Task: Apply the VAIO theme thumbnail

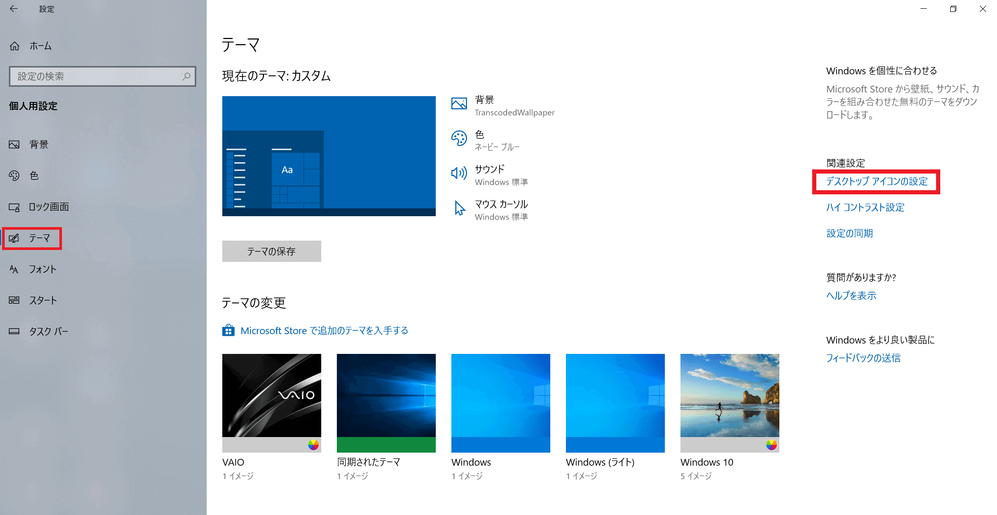Action: tap(272, 403)
